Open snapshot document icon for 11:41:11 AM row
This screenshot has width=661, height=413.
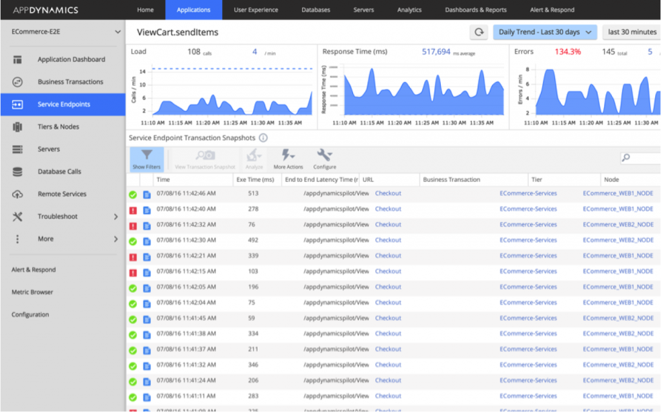147,398
